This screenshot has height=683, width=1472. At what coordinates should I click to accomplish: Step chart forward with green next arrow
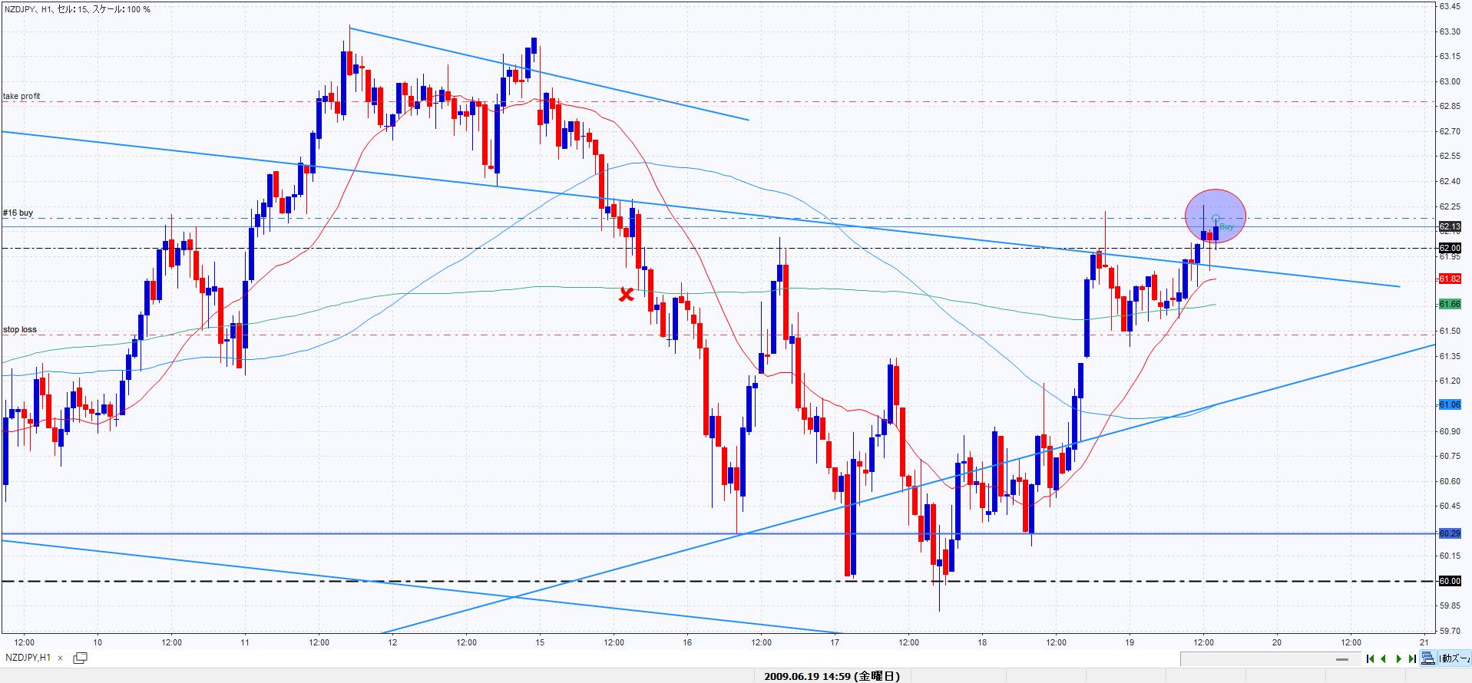(x=1398, y=658)
